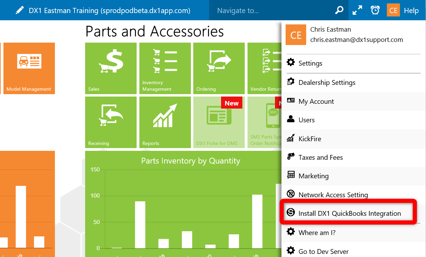Select Dealership Settings menu entry
Screen dimensions: 426x257
[x=354, y=82]
